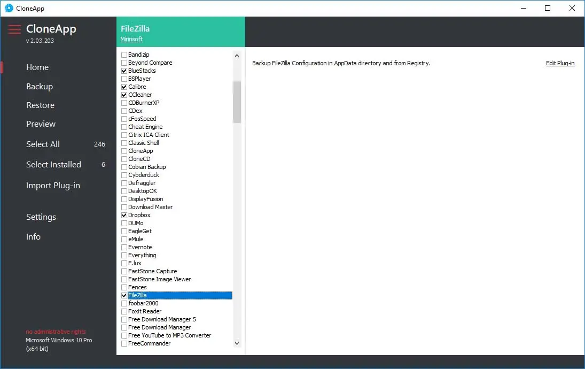Go to Home in the sidebar
The width and height of the screenshot is (585, 369).
click(37, 67)
